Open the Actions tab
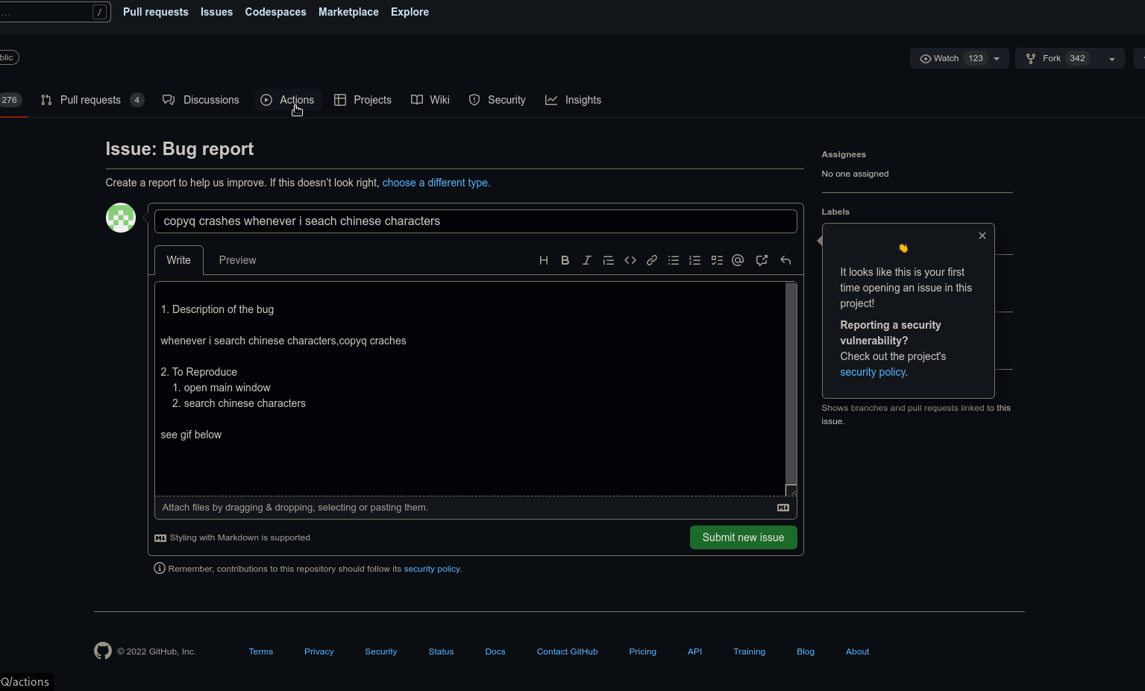The width and height of the screenshot is (1145, 691). pyautogui.click(x=287, y=100)
